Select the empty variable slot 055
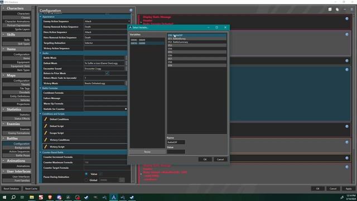Image resolution: width=357 pixels, height=201 pixels. tap(197, 52)
